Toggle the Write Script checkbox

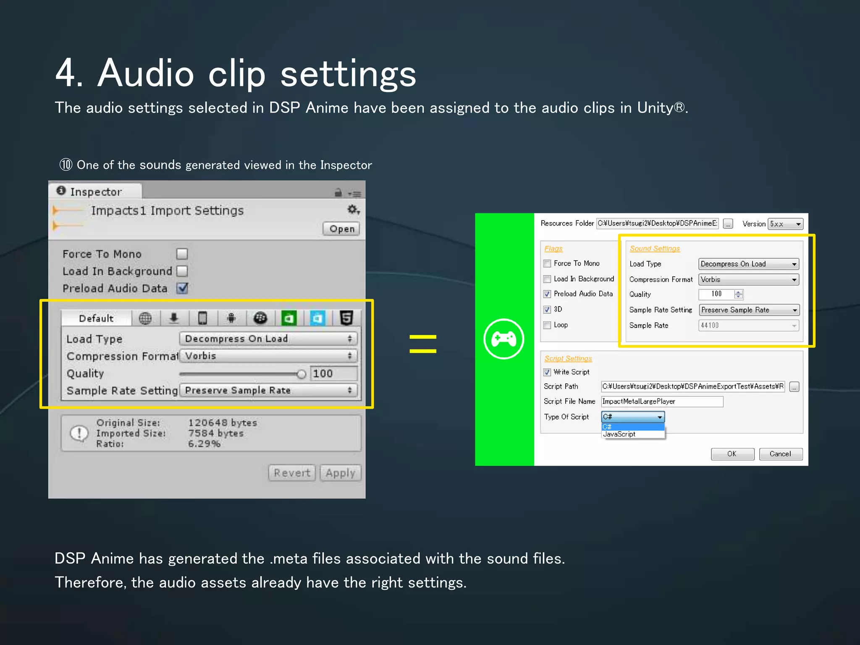[x=547, y=372]
